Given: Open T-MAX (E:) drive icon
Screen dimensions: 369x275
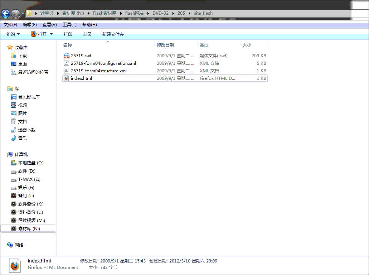Looking at the screenshot, I should [x=14, y=180].
